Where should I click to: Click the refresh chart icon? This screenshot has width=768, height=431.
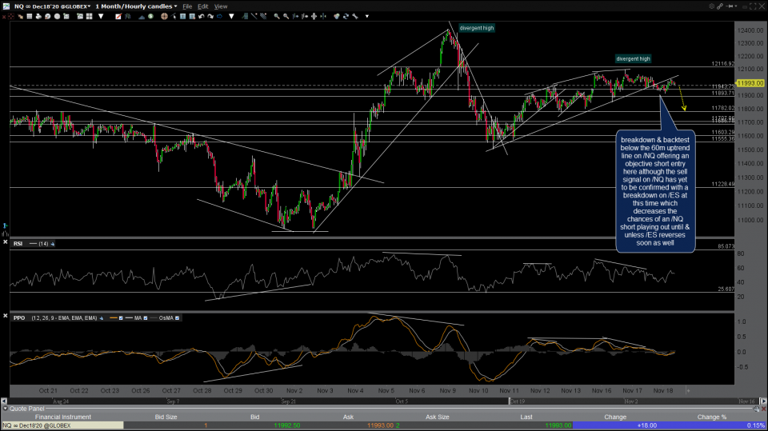(x=346, y=16)
